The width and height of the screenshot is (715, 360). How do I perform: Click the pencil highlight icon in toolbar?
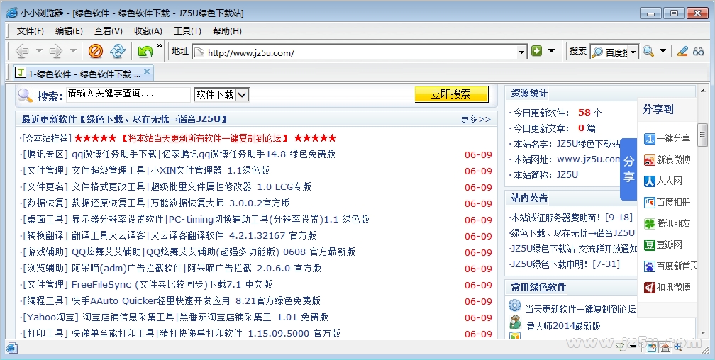(x=682, y=51)
